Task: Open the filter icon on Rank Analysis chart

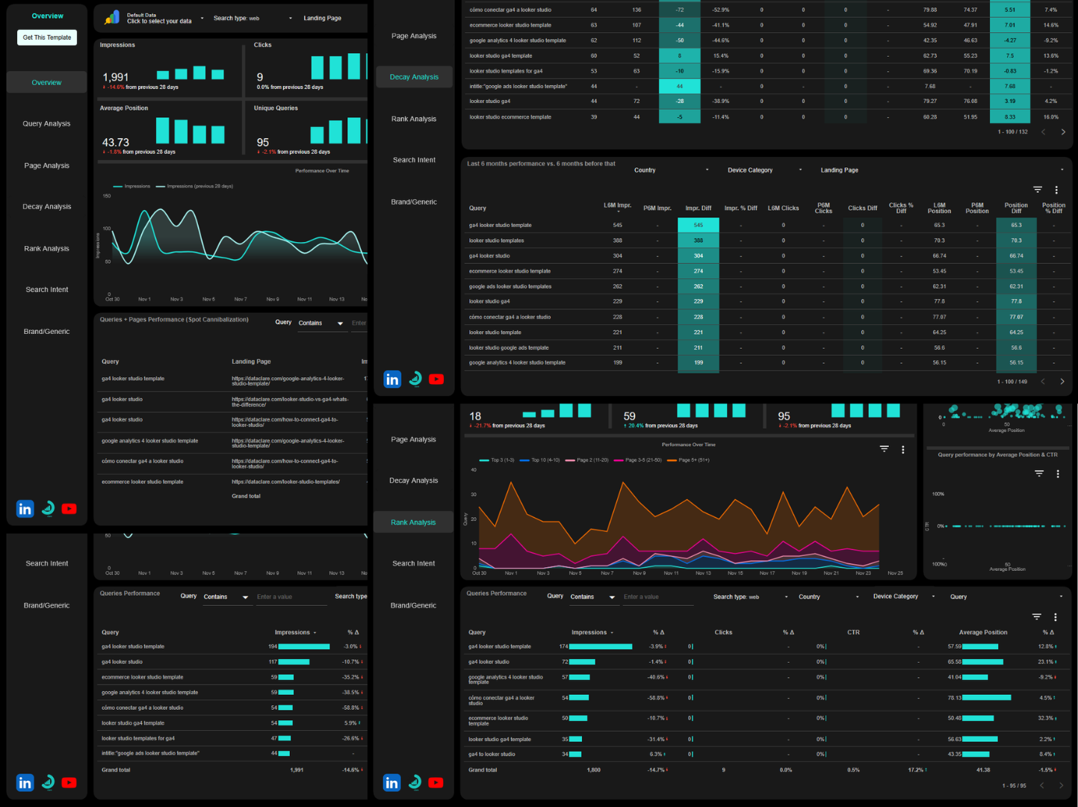Action: point(885,449)
